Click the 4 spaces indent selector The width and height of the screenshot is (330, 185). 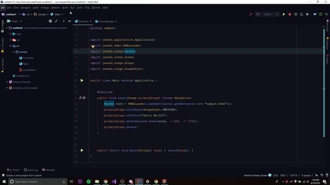coord(307,175)
